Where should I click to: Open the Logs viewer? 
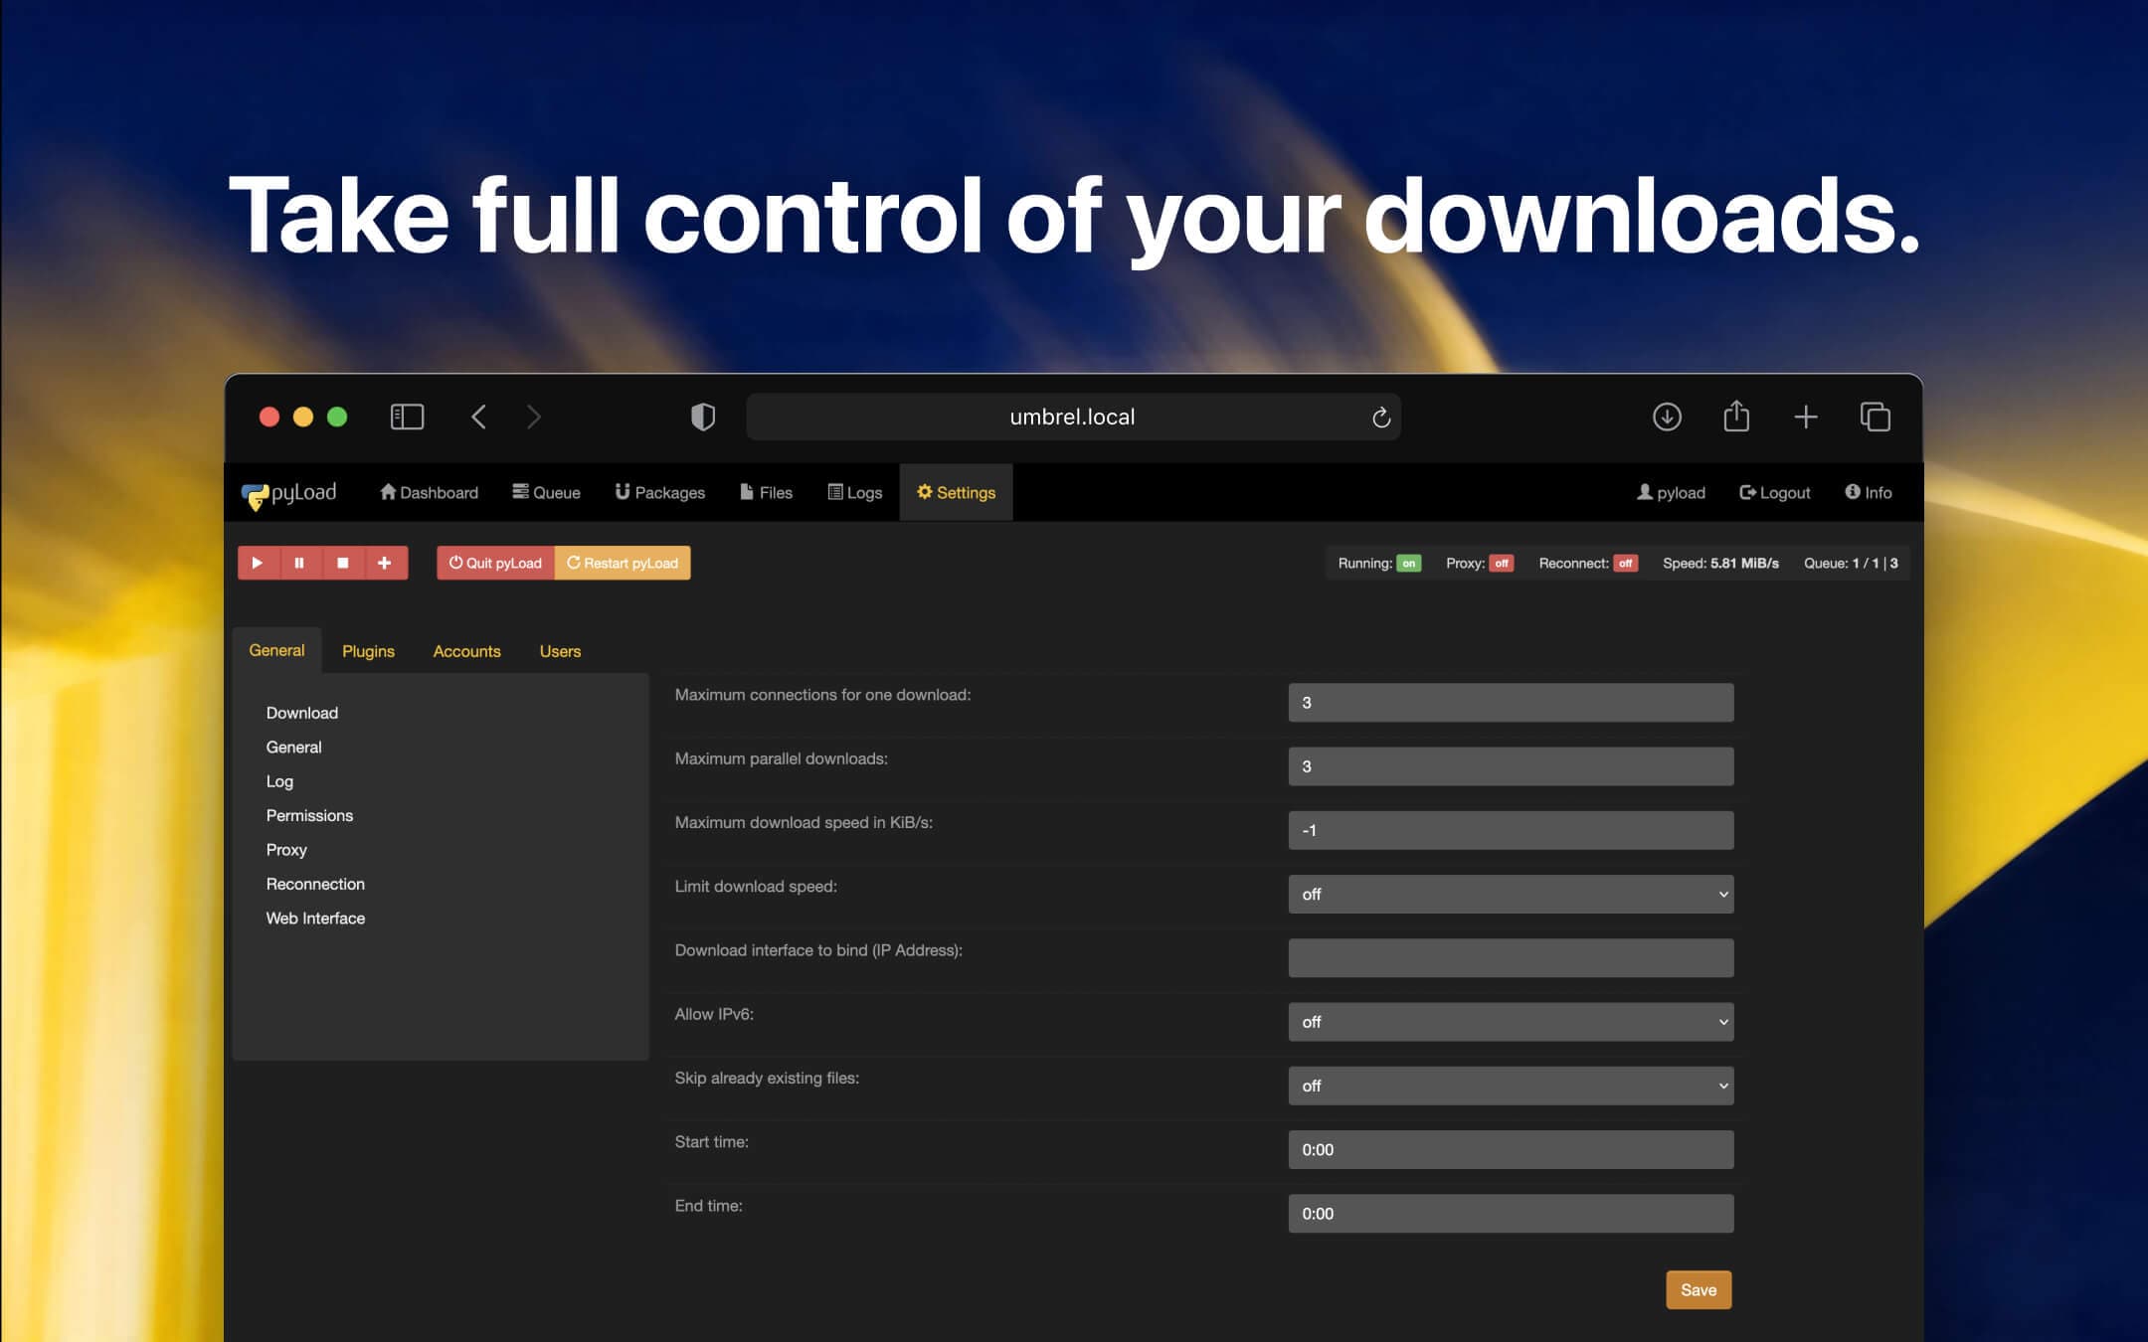pos(853,492)
